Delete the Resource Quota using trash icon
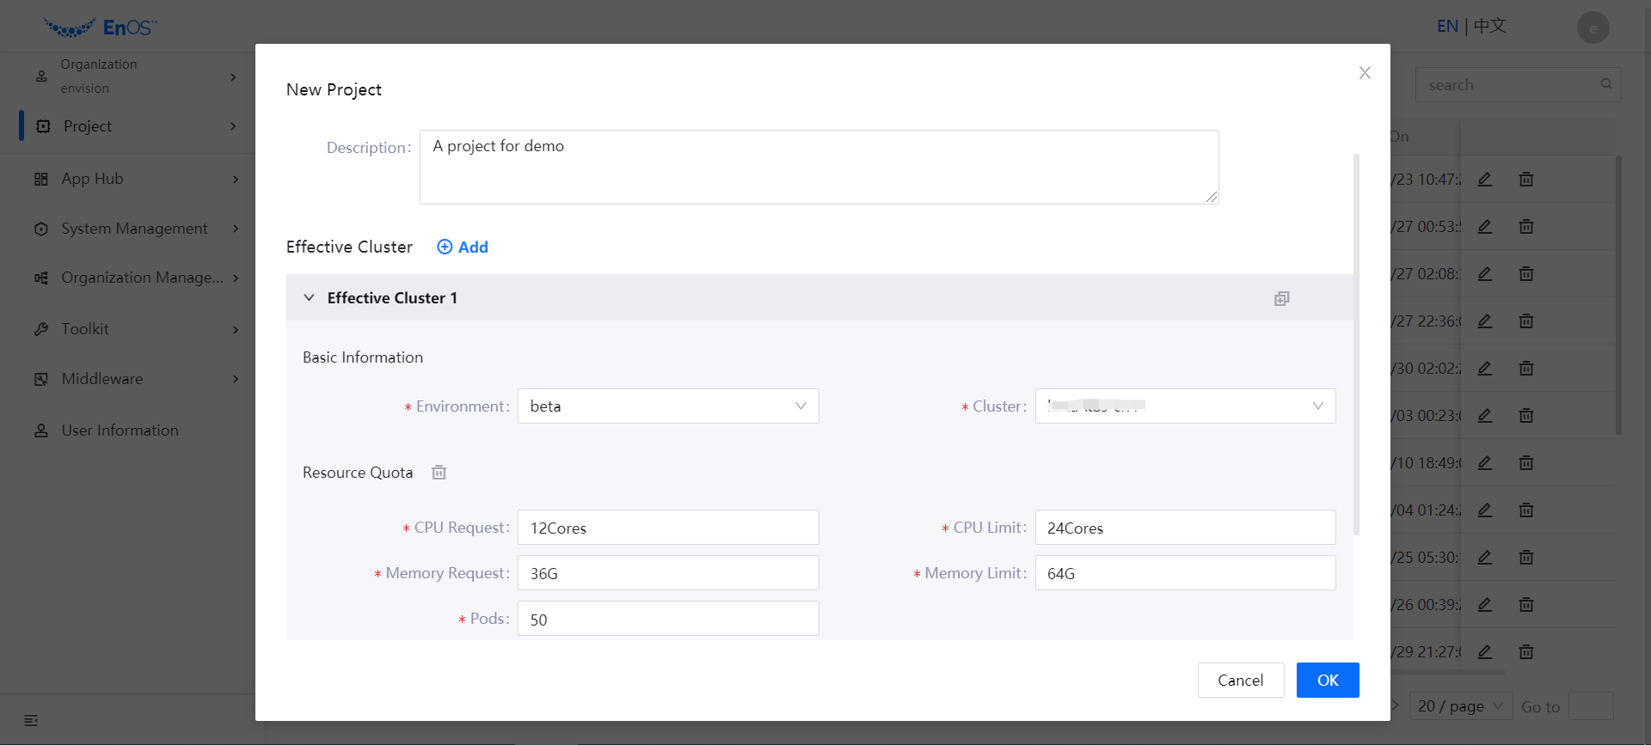Screen dimensions: 1651x745 439,473
